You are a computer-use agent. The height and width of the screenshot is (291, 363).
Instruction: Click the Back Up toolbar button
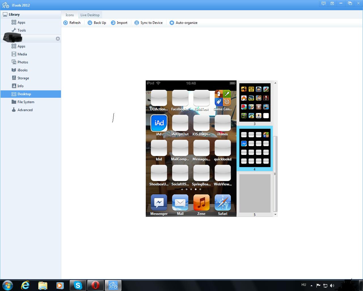97,23
